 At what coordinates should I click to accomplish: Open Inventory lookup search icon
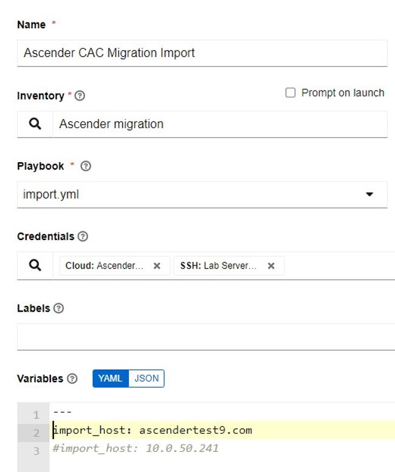(x=35, y=124)
